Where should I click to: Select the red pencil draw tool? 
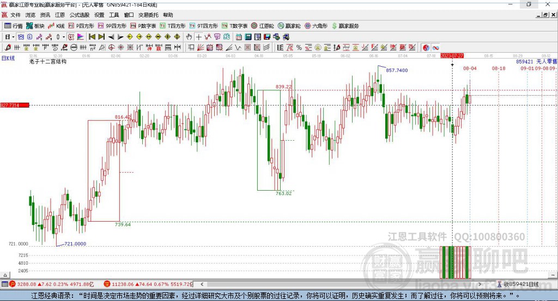pyautogui.click(x=8, y=48)
